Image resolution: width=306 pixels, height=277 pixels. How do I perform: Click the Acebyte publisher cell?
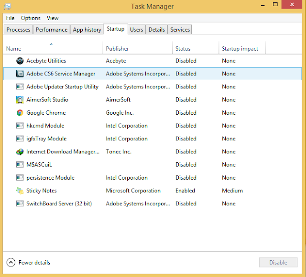(x=116, y=61)
